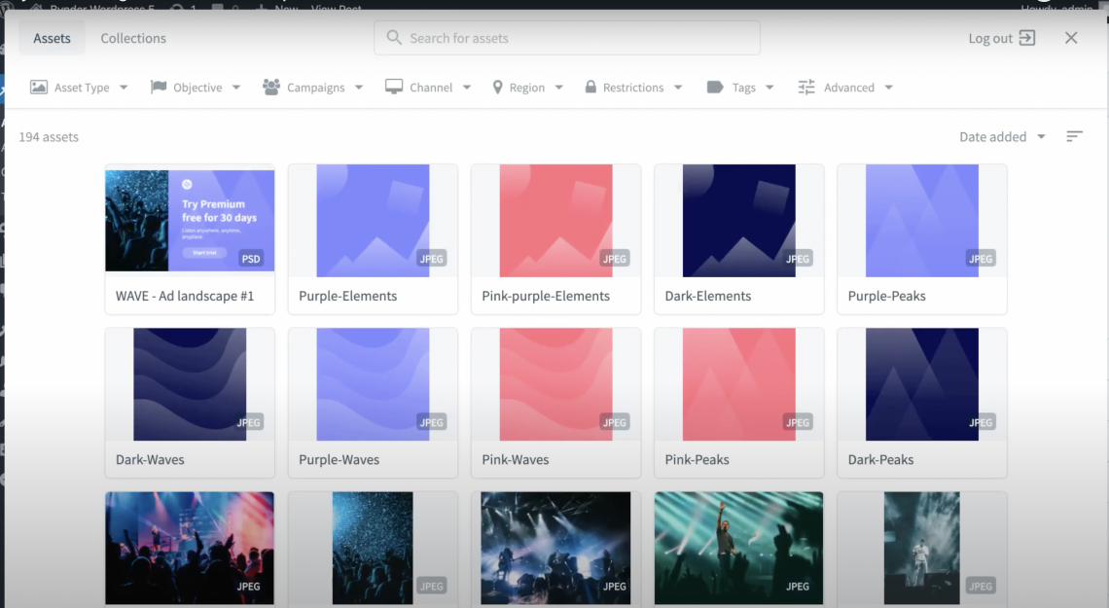
Task: Click the Objective flag icon
Action: pyautogui.click(x=158, y=87)
